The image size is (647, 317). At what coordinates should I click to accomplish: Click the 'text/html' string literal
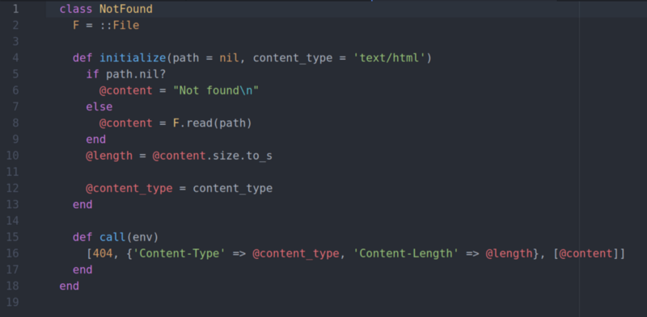pos(389,58)
